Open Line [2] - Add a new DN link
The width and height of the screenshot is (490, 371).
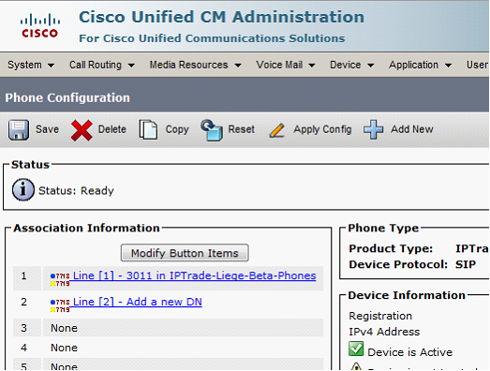click(138, 302)
